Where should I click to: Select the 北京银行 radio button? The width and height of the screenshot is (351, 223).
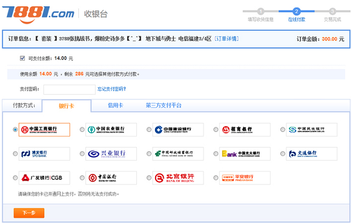point(149,178)
